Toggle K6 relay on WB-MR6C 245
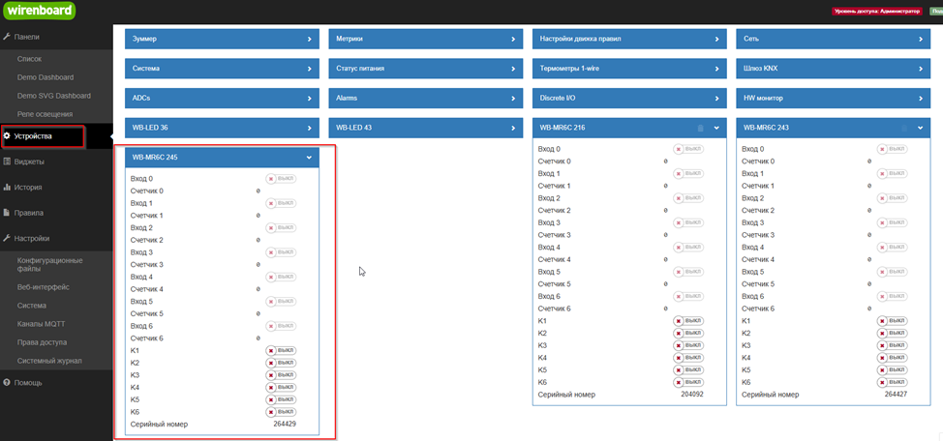Image resolution: width=943 pixels, height=441 pixels. [x=282, y=412]
